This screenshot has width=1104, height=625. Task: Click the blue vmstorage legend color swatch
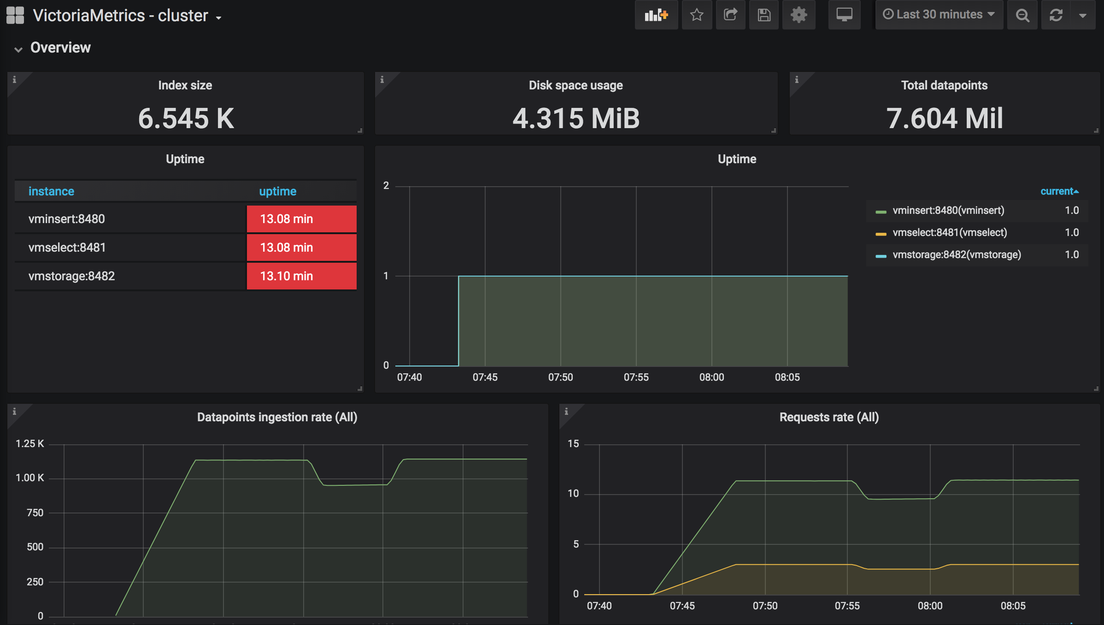881,256
